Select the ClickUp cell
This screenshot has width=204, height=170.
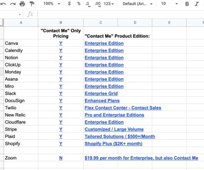point(21,65)
